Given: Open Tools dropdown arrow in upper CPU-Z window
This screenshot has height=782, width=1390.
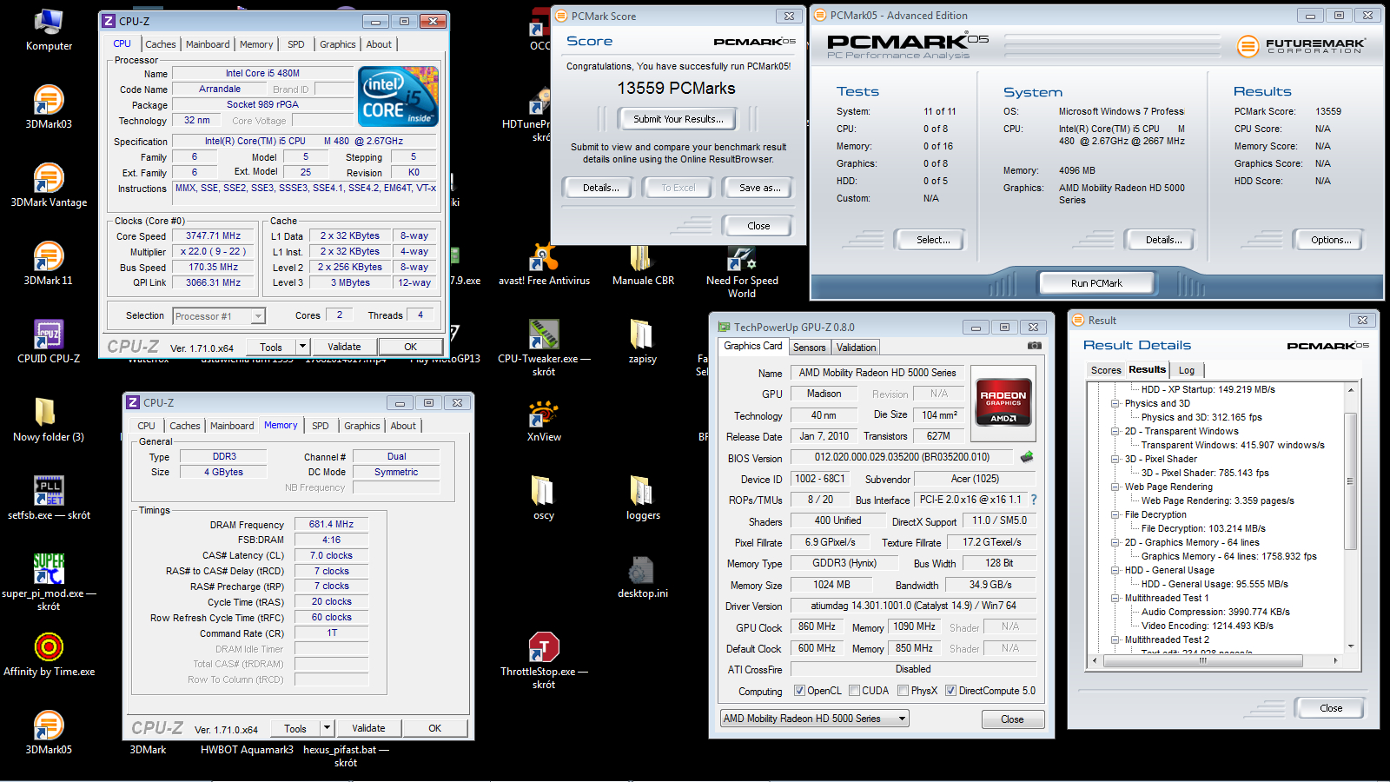Looking at the screenshot, I should click(302, 346).
